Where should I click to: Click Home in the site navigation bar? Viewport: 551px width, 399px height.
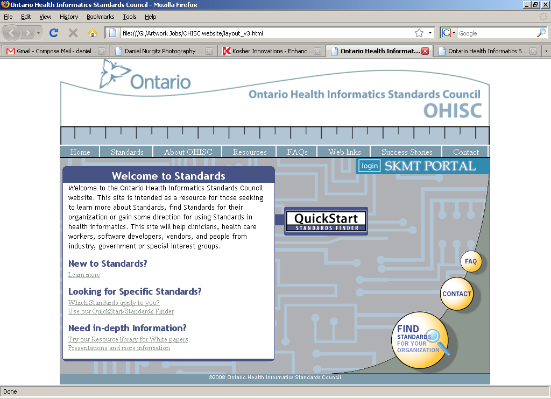(x=80, y=152)
